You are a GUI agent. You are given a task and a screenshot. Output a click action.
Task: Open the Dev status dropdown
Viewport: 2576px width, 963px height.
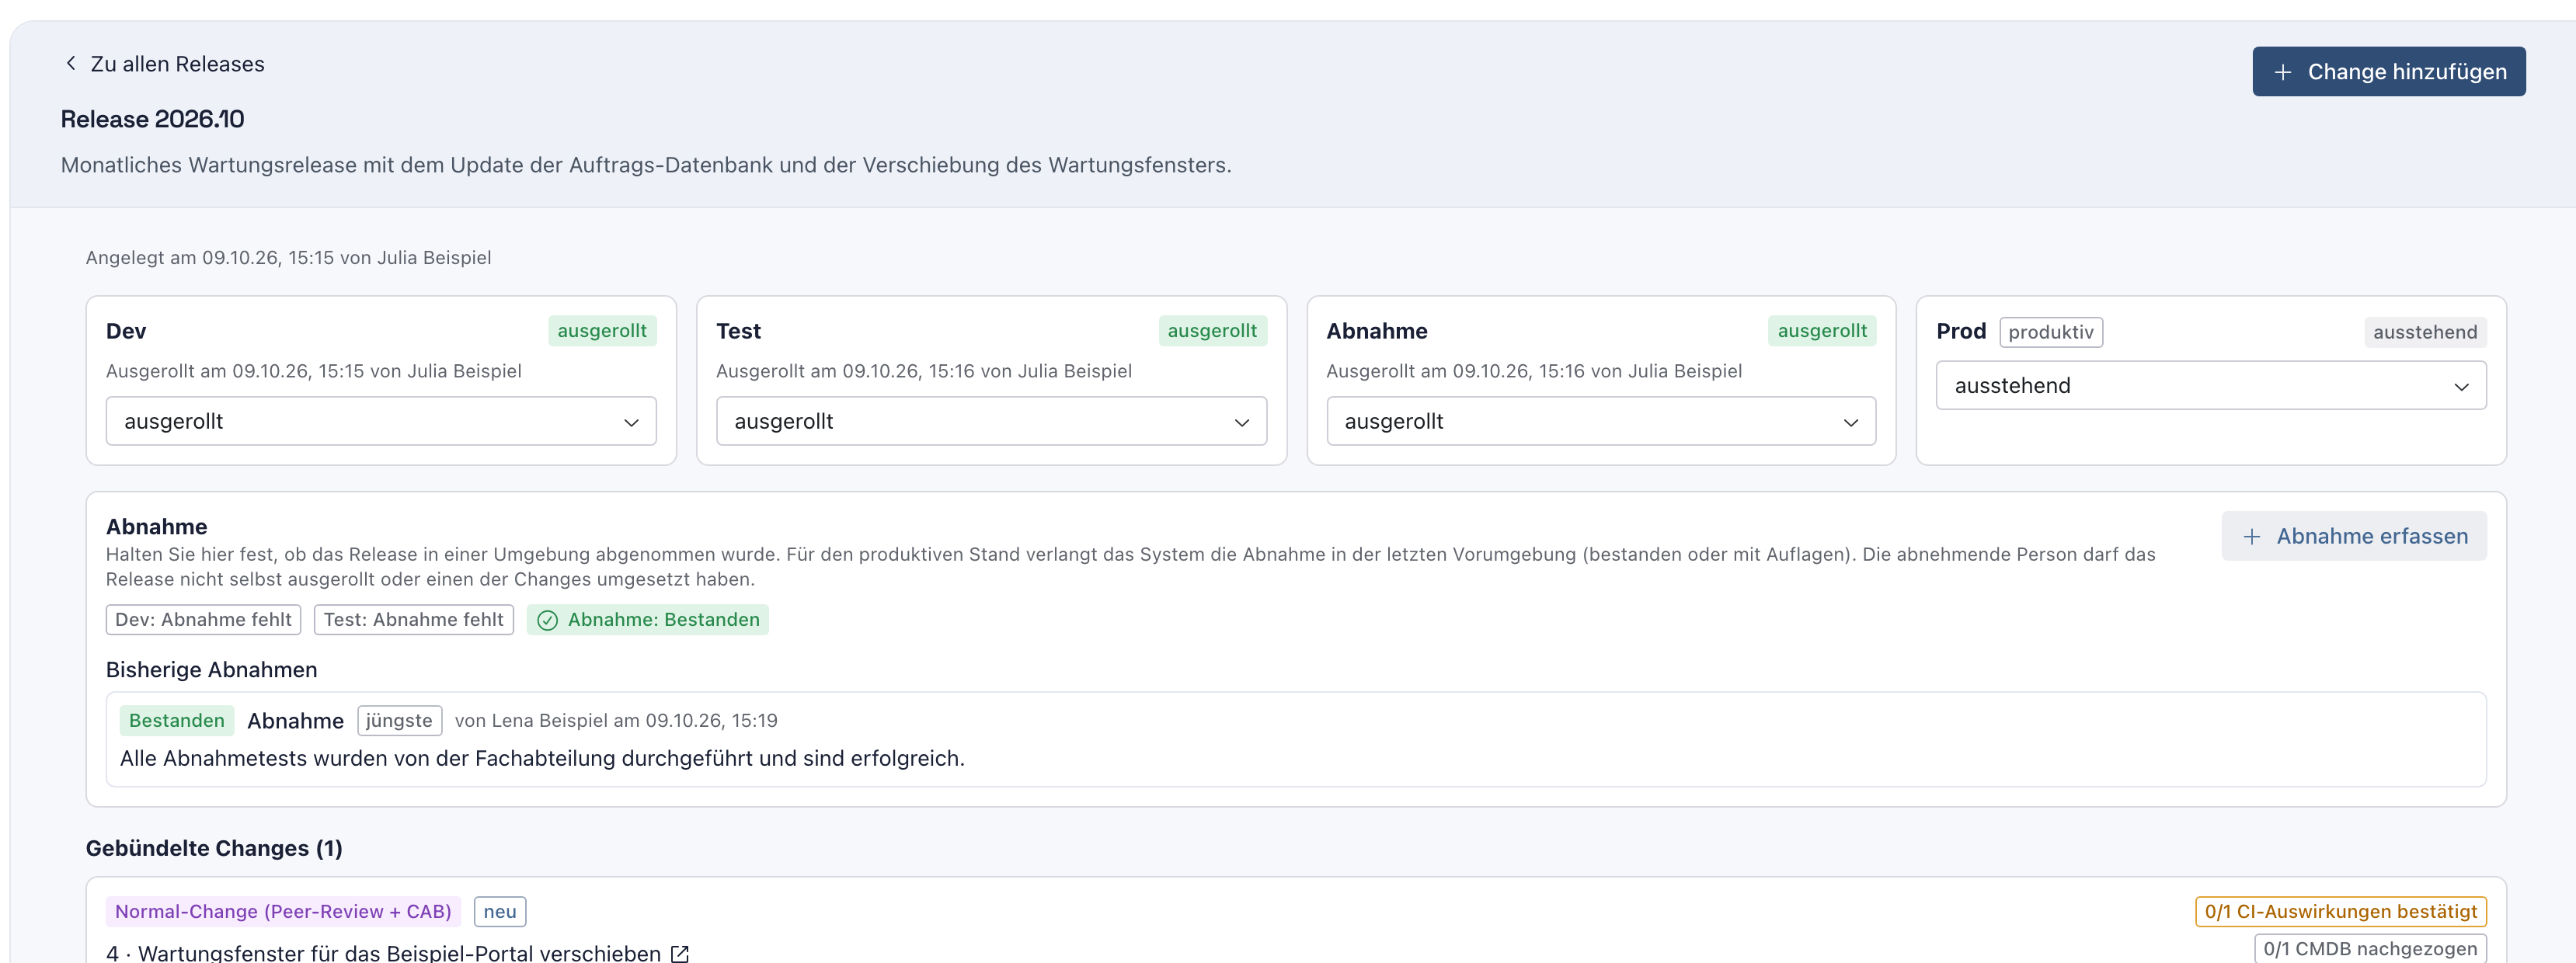coord(381,421)
